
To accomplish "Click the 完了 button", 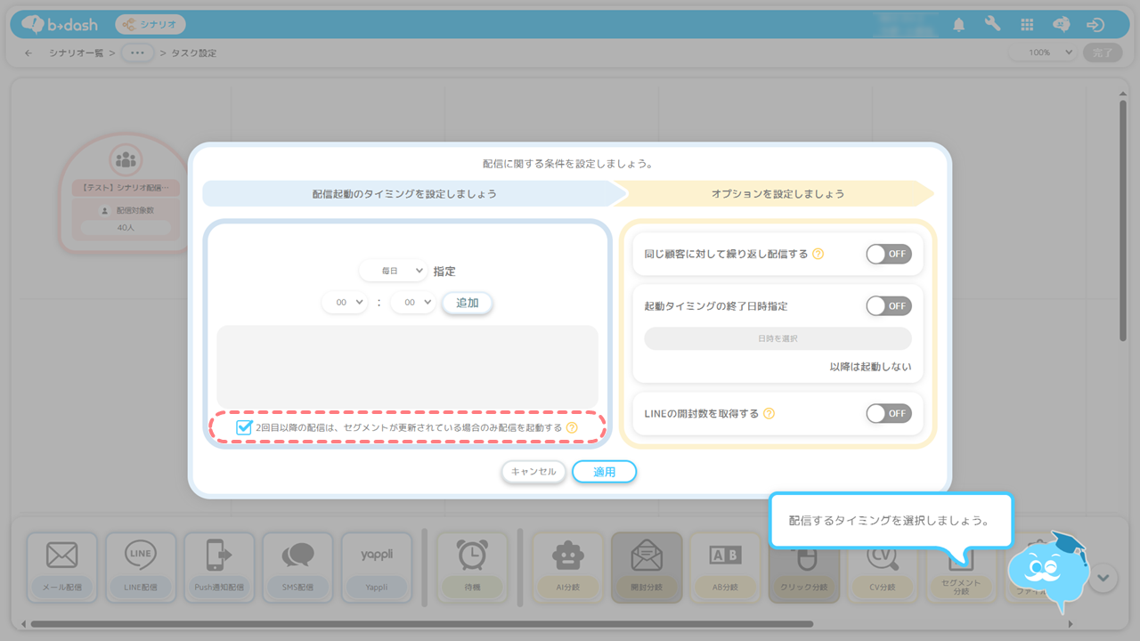I will point(1103,53).
